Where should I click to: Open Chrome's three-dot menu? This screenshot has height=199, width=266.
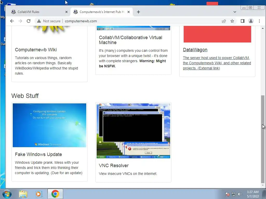[259, 21]
